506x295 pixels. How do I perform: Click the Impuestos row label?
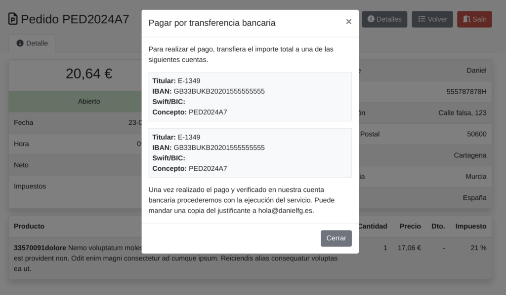(30, 186)
